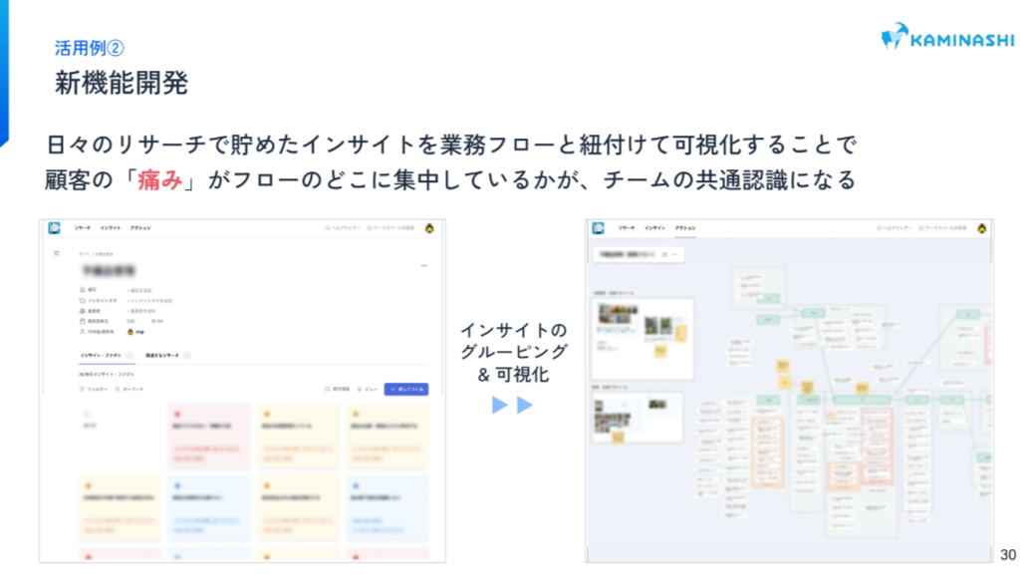Open ヘルプセンター link in left app
This screenshot has height=586, width=1035.
(x=342, y=228)
